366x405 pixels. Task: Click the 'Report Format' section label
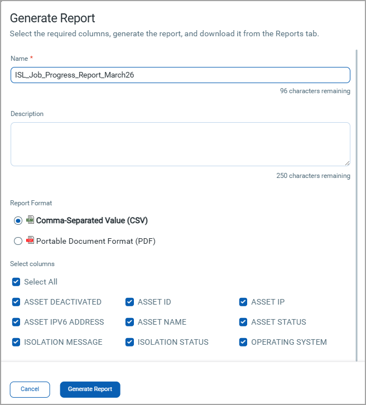31,203
